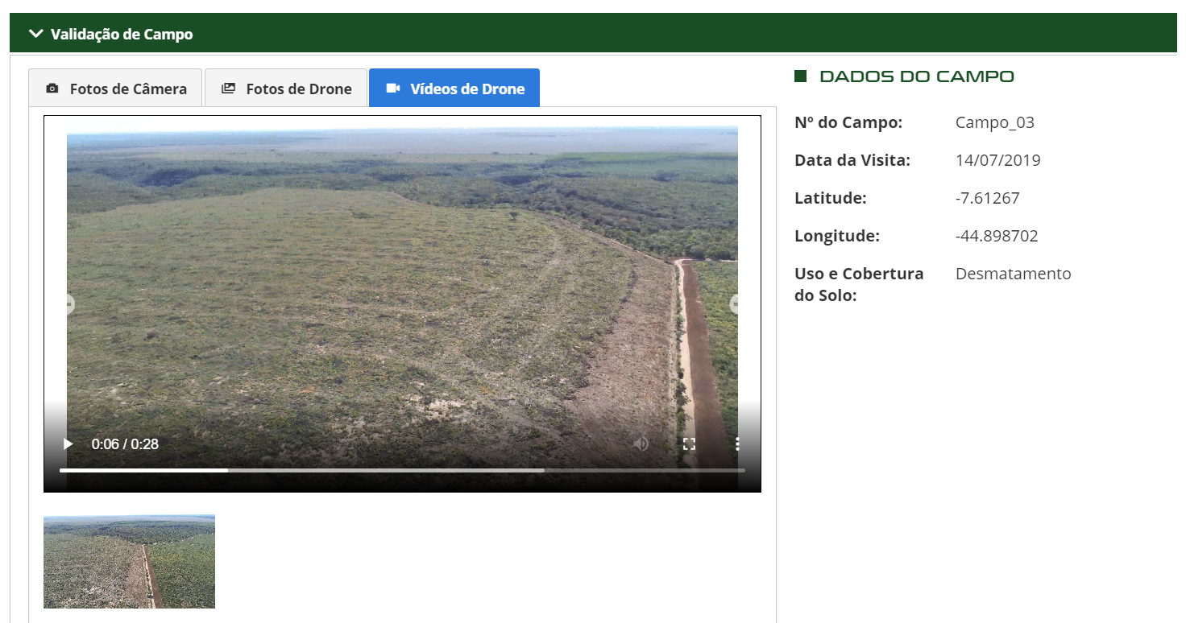Click the Validação de Campo header title
Screen dimensions: 1186x623
pyautogui.click(x=122, y=35)
